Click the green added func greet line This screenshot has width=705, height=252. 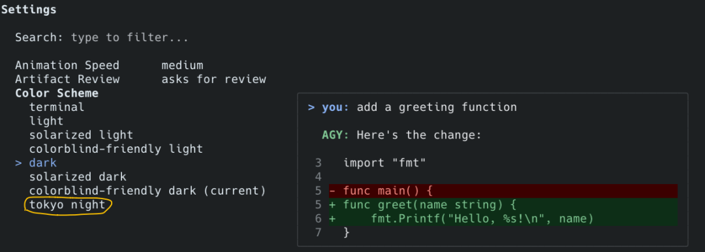[503, 205]
